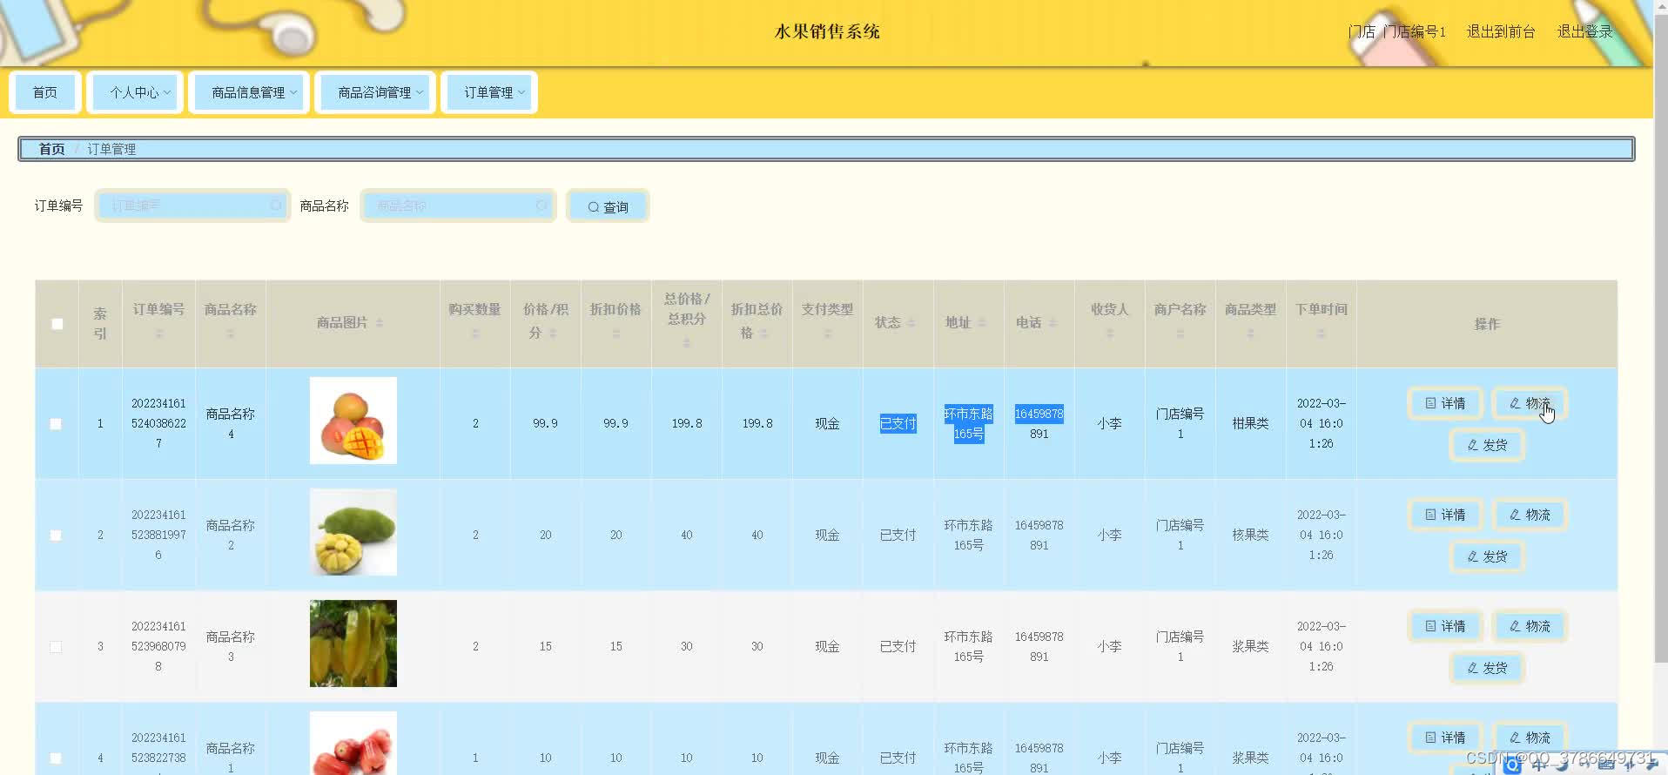Screen dimensions: 1668x775
Task: Open the starfruit product image in row 3
Action: click(x=353, y=644)
